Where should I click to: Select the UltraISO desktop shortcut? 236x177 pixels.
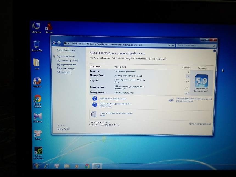pyautogui.click(x=37, y=82)
